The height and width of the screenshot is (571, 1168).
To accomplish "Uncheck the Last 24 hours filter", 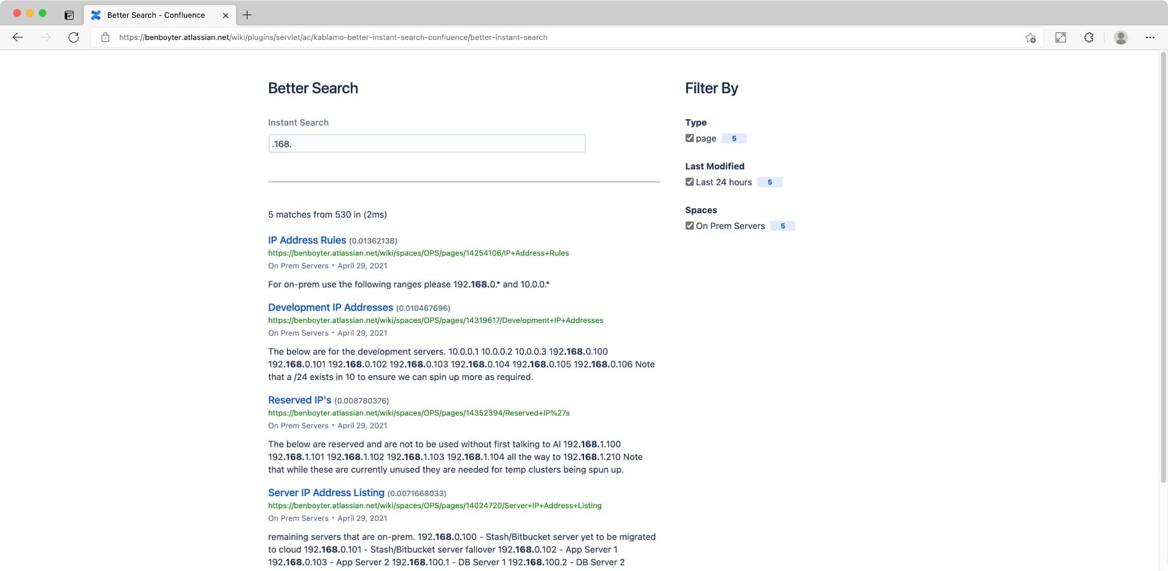I will (689, 182).
